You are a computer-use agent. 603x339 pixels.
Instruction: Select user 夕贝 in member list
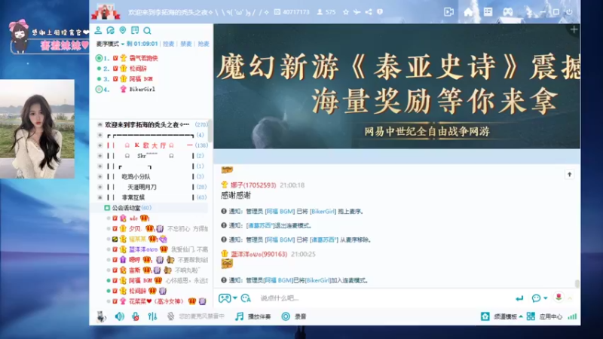tap(135, 229)
